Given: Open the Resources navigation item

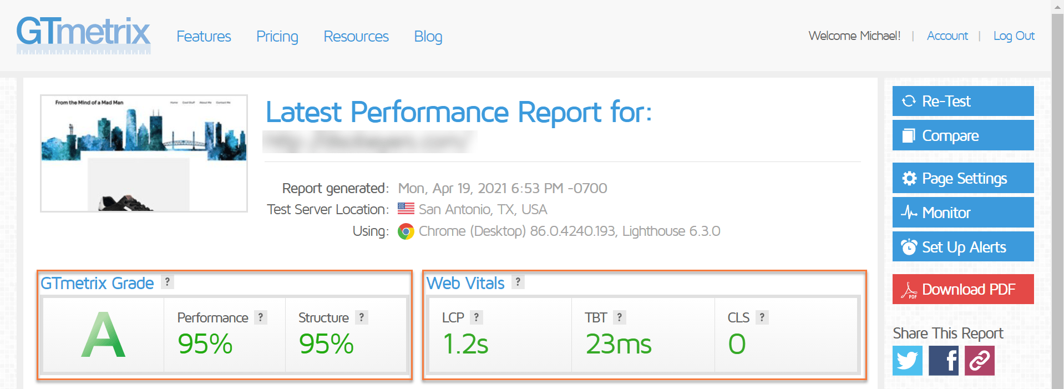Looking at the screenshot, I should (356, 37).
